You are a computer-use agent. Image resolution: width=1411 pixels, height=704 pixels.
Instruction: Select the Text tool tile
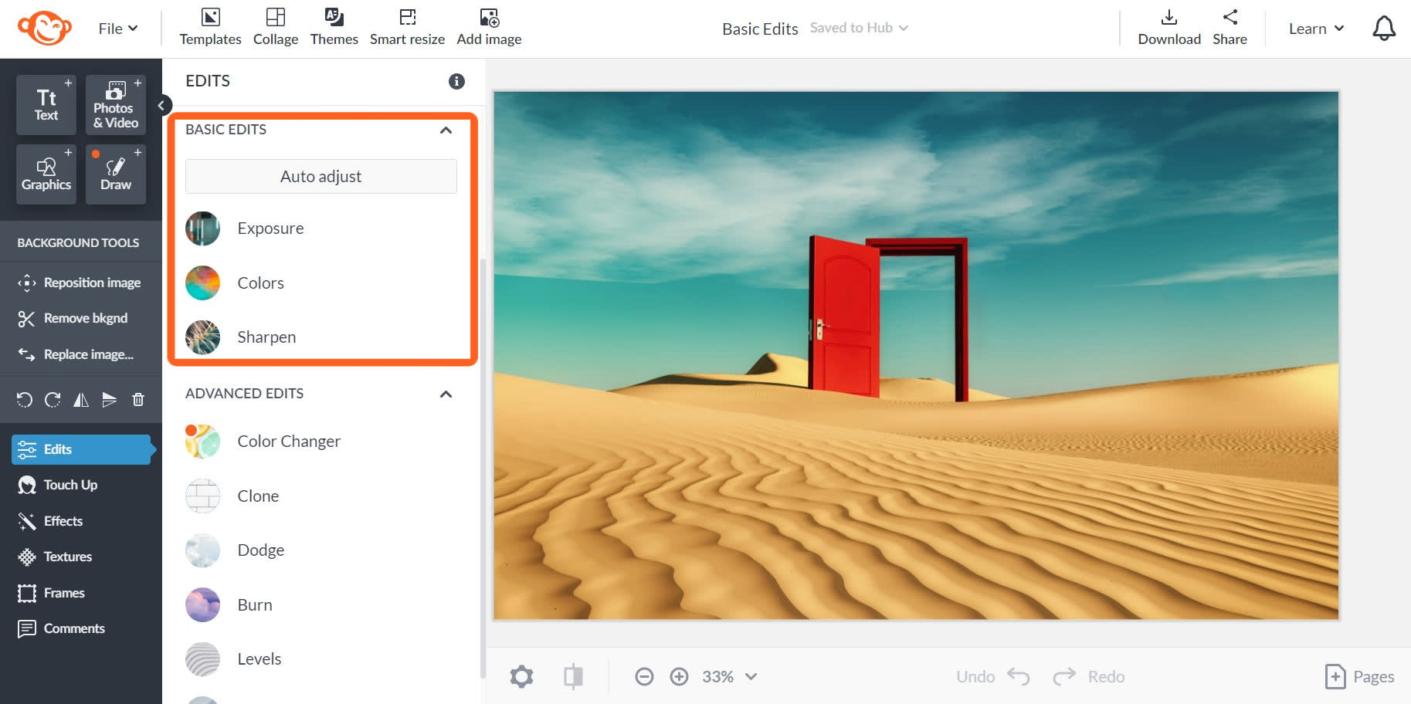(x=46, y=105)
